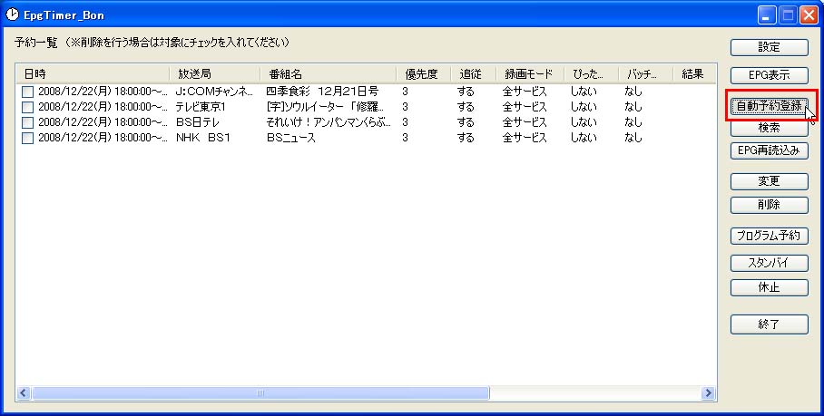Click the バッチ... column header
824x416 pixels.
[x=646, y=74]
